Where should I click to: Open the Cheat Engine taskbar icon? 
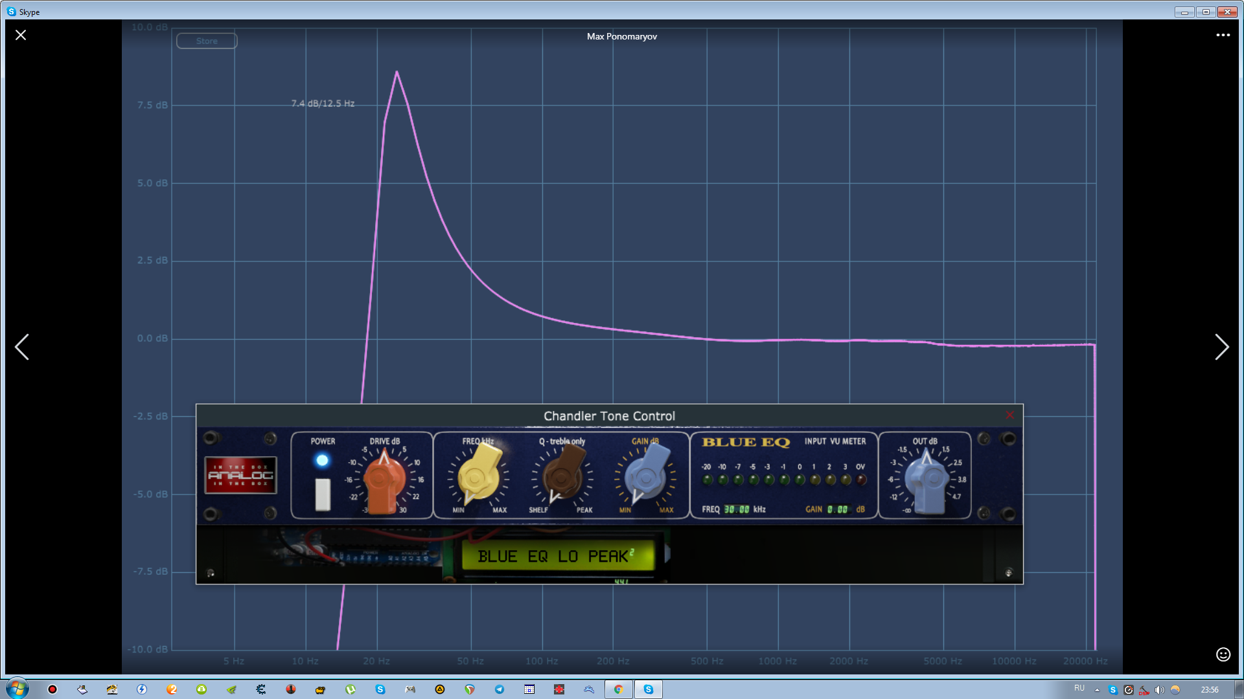coord(261,689)
